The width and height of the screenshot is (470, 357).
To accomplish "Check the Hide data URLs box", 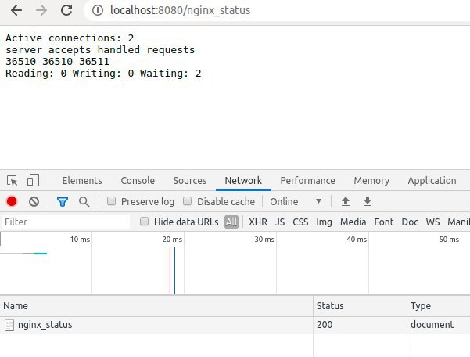I will 145,222.
